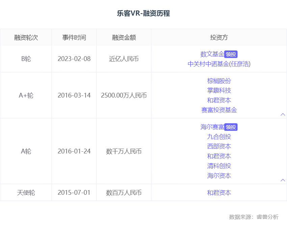Click the 海尔资本 investor link

click(219, 176)
